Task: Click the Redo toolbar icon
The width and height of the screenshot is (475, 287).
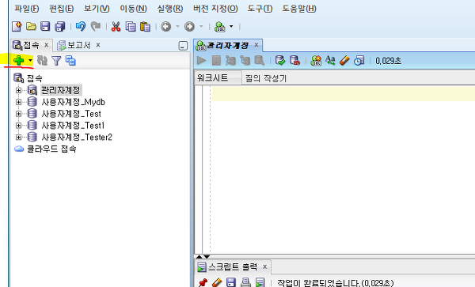Action: [x=96, y=27]
